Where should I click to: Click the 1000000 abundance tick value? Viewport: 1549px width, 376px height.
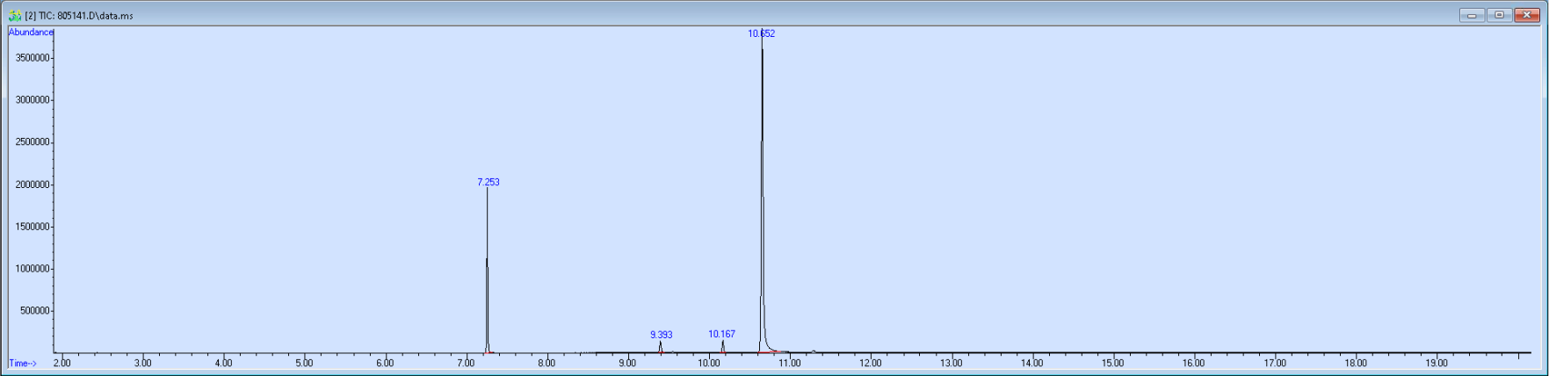point(33,269)
